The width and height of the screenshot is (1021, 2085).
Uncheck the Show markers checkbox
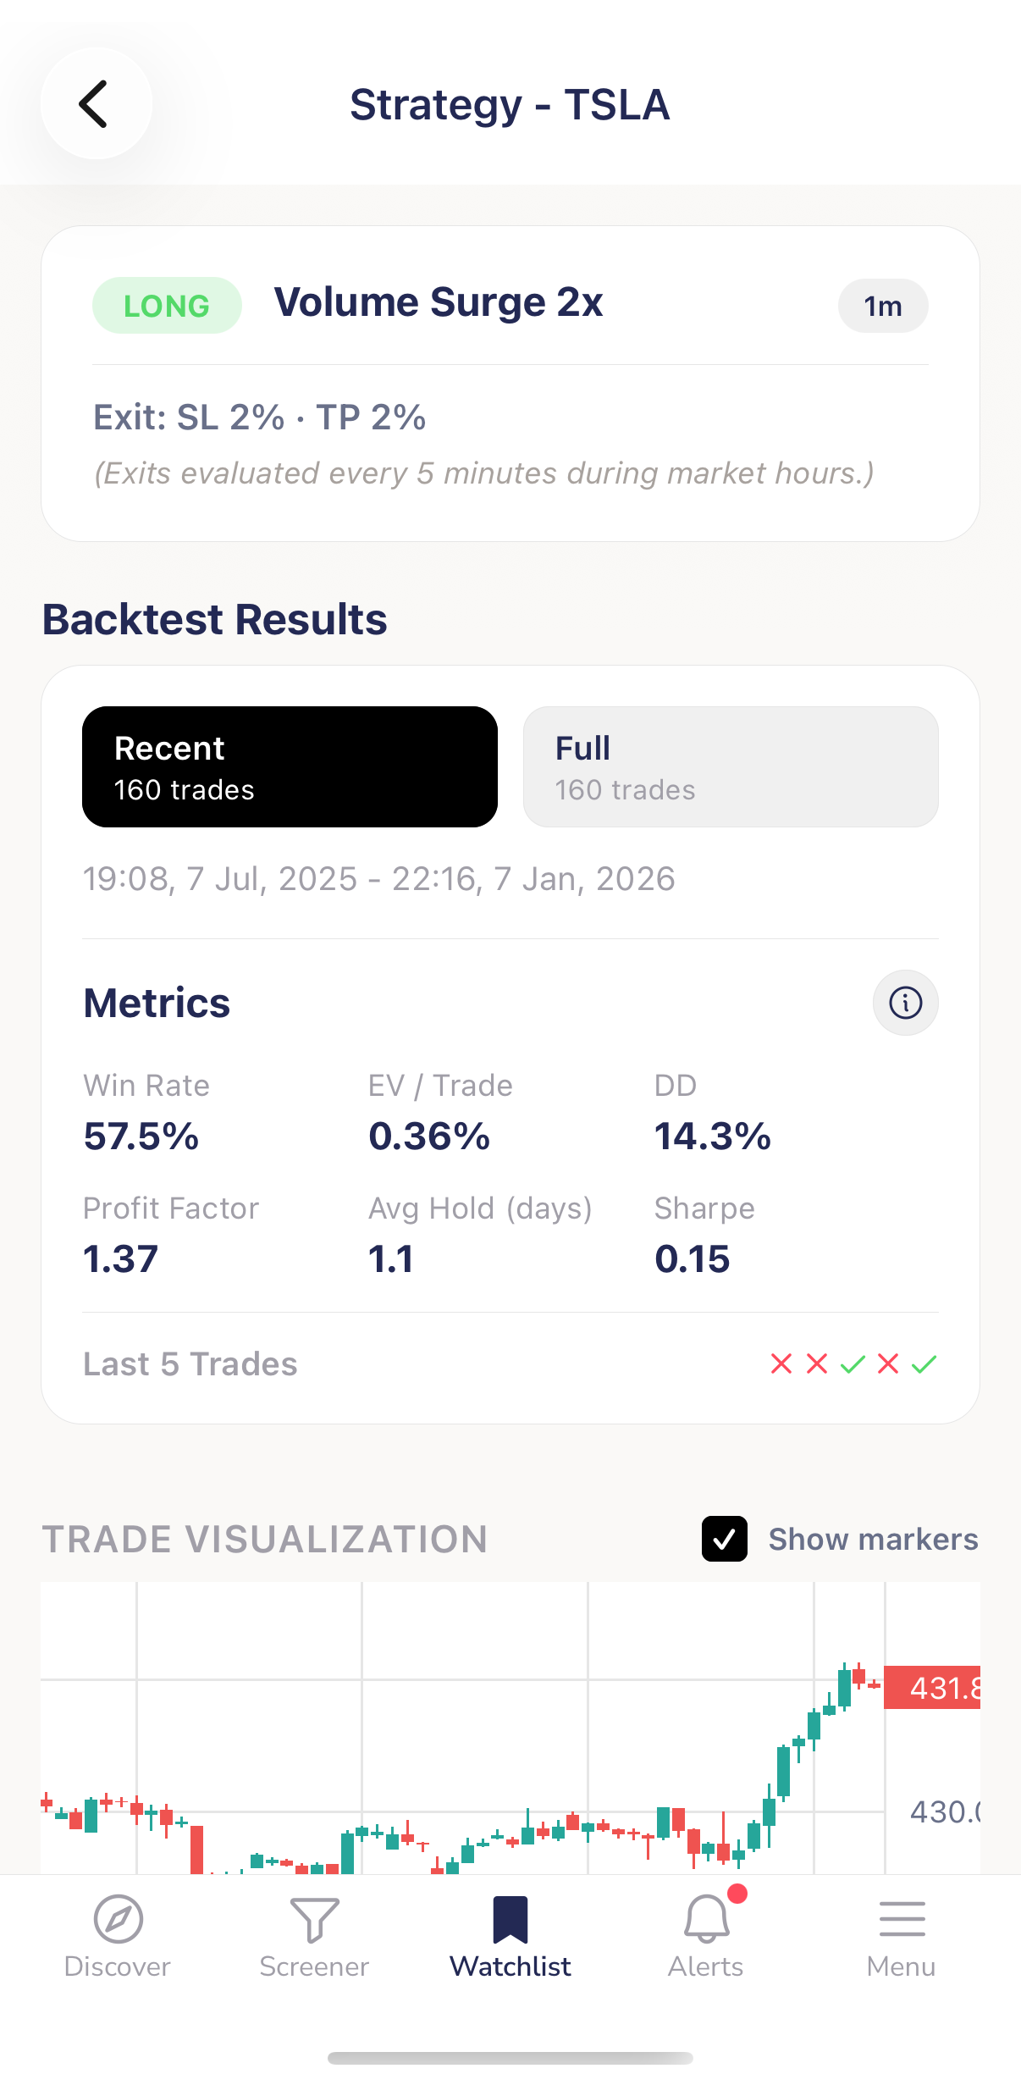pos(724,1538)
